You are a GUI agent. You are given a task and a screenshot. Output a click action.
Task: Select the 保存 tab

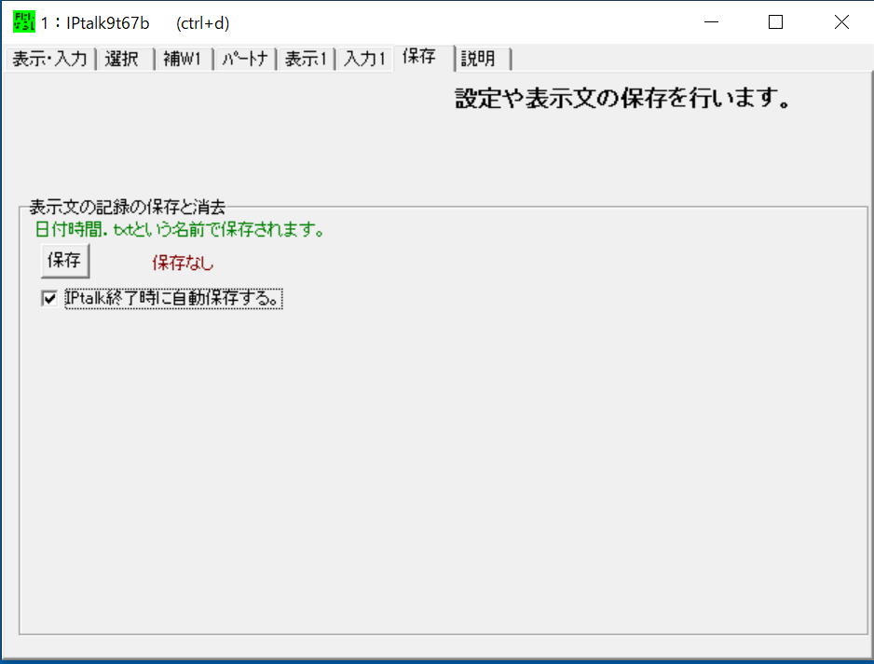[419, 57]
